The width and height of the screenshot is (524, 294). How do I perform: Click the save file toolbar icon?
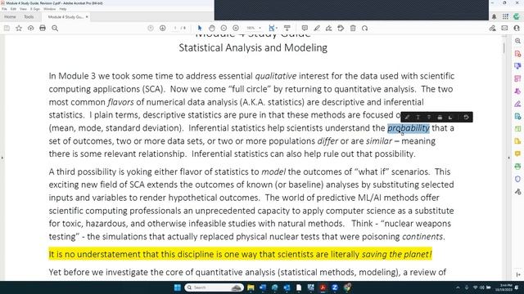[7, 29]
